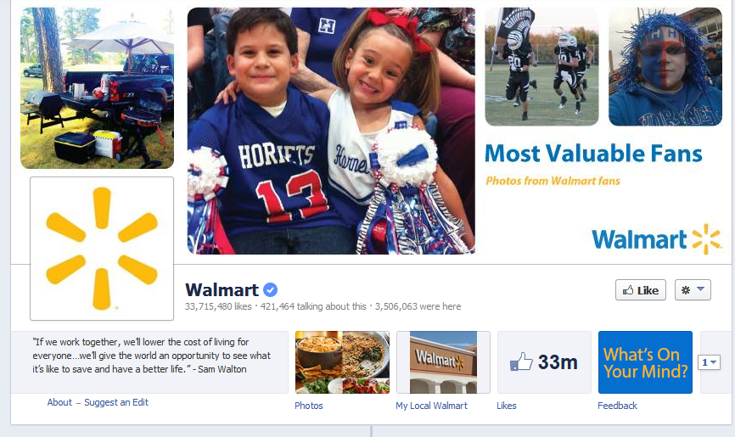Screen dimensions: 735x437
Task: Like the Walmart page
Action: pyautogui.click(x=640, y=290)
